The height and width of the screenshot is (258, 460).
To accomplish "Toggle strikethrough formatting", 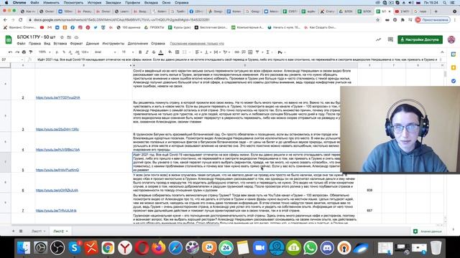I will point(154,52).
